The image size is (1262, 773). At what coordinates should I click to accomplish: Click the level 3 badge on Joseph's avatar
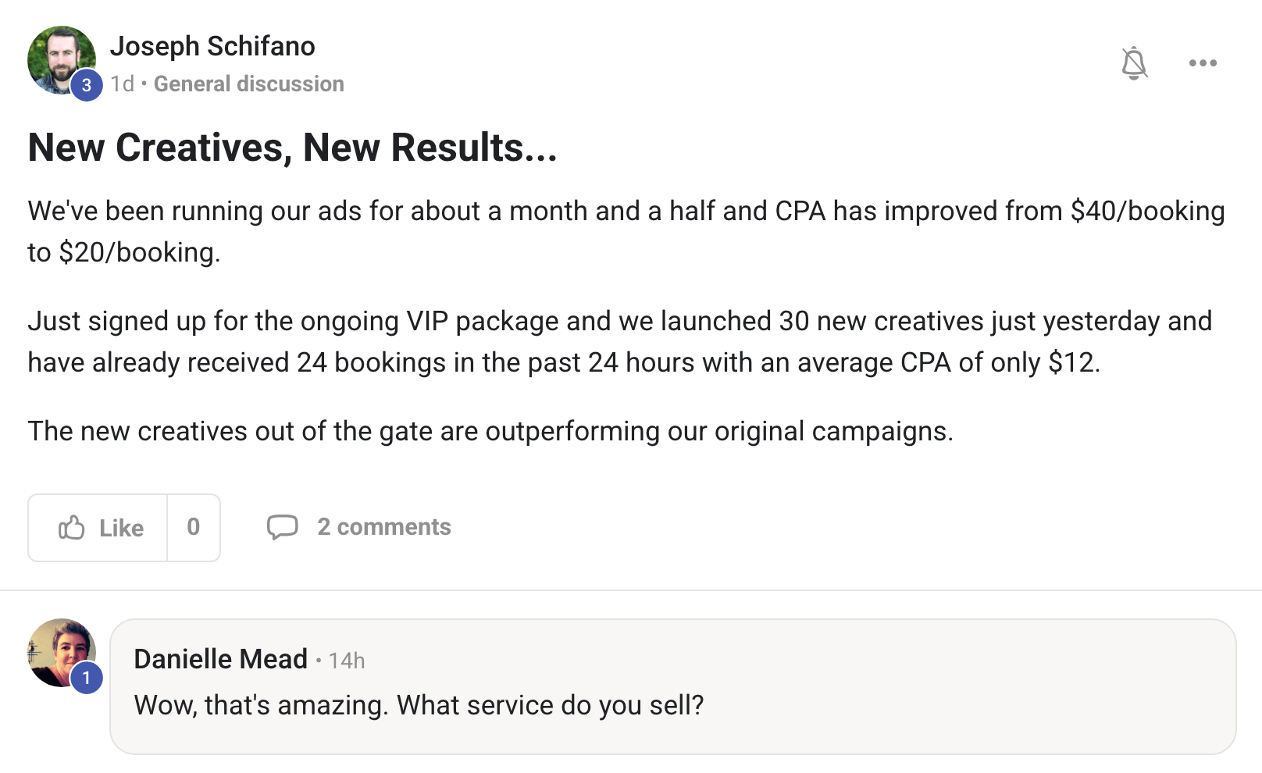[x=87, y=85]
